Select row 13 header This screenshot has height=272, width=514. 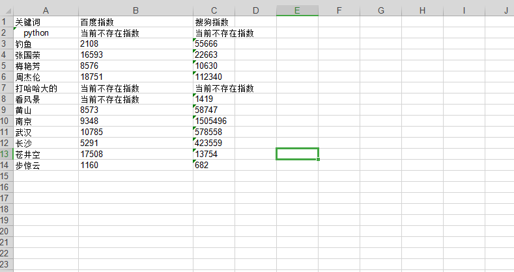pyautogui.click(x=7, y=154)
